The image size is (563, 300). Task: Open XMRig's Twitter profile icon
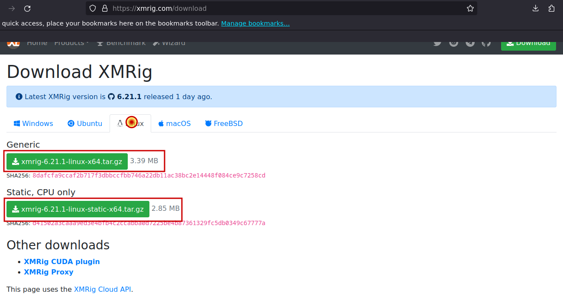click(437, 42)
